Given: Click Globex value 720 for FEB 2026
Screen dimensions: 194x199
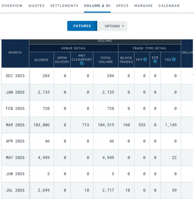Looking at the screenshot, I should pyautogui.click(x=46, y=109).
